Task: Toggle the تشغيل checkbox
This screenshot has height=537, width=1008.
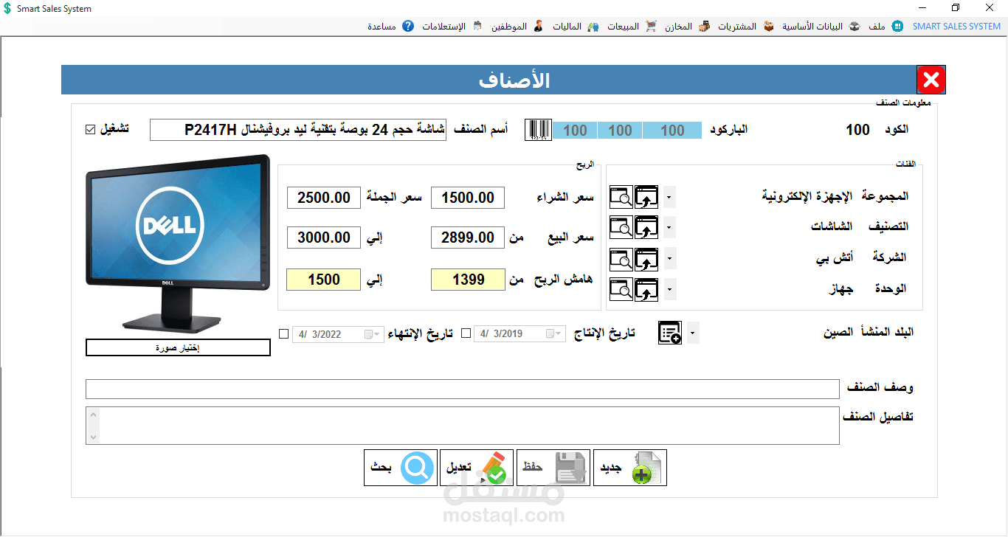Action: (91, 130)
